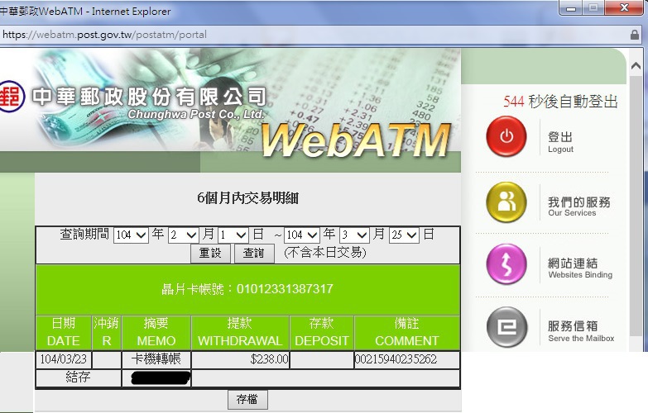Click the 存款 DEPOSIT column header
Image resolution: width=648 pixels, height=413 pixels.
click(x=322, y=332)
